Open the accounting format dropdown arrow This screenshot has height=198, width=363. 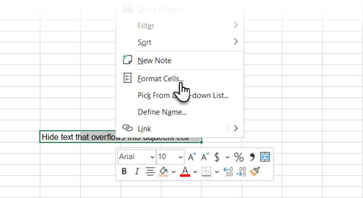(228, 157)
